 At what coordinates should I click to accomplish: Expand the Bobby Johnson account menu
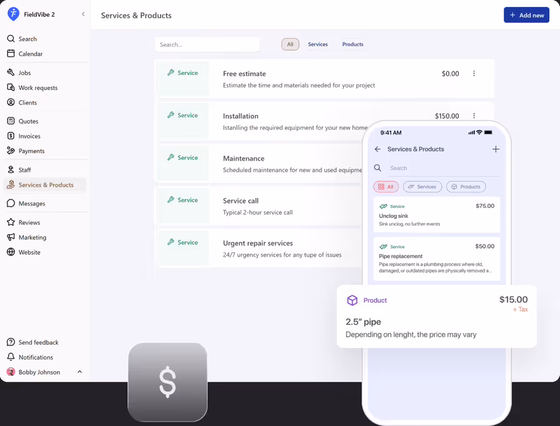(79, 372)
